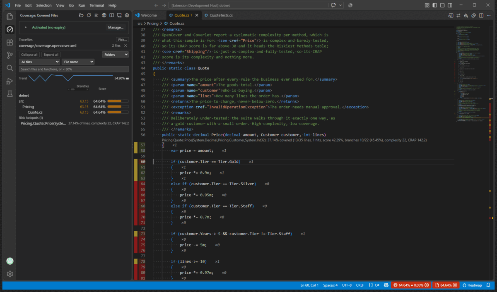Remove the coverage.opencover.xml tracefile with X

point(125,46)
